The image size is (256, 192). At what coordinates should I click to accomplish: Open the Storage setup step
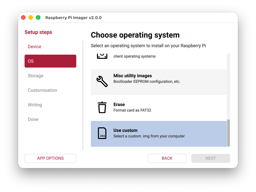click(x=50, y=76)
